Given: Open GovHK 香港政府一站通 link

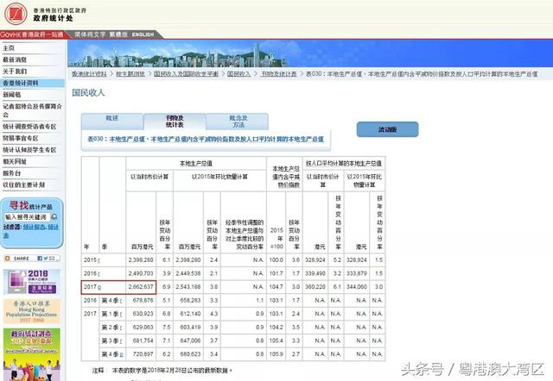Looking at the screenshot, I should click(x=35, y=34).
